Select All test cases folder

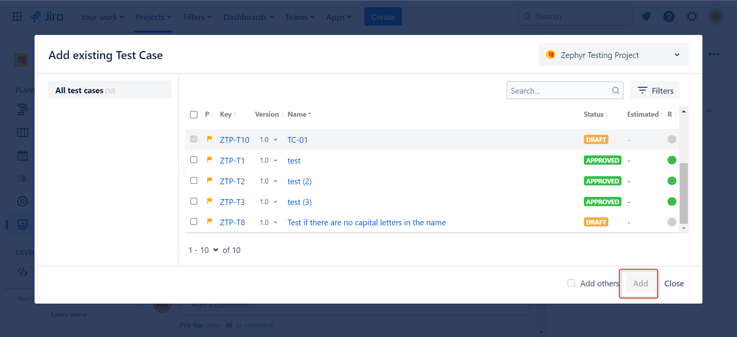[x=109, y=91]
